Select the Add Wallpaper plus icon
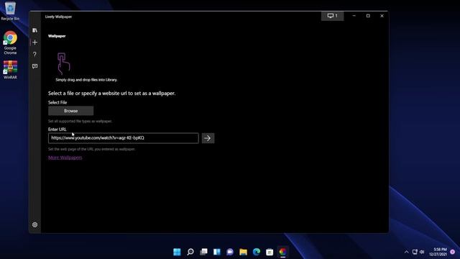 point(34,42)
